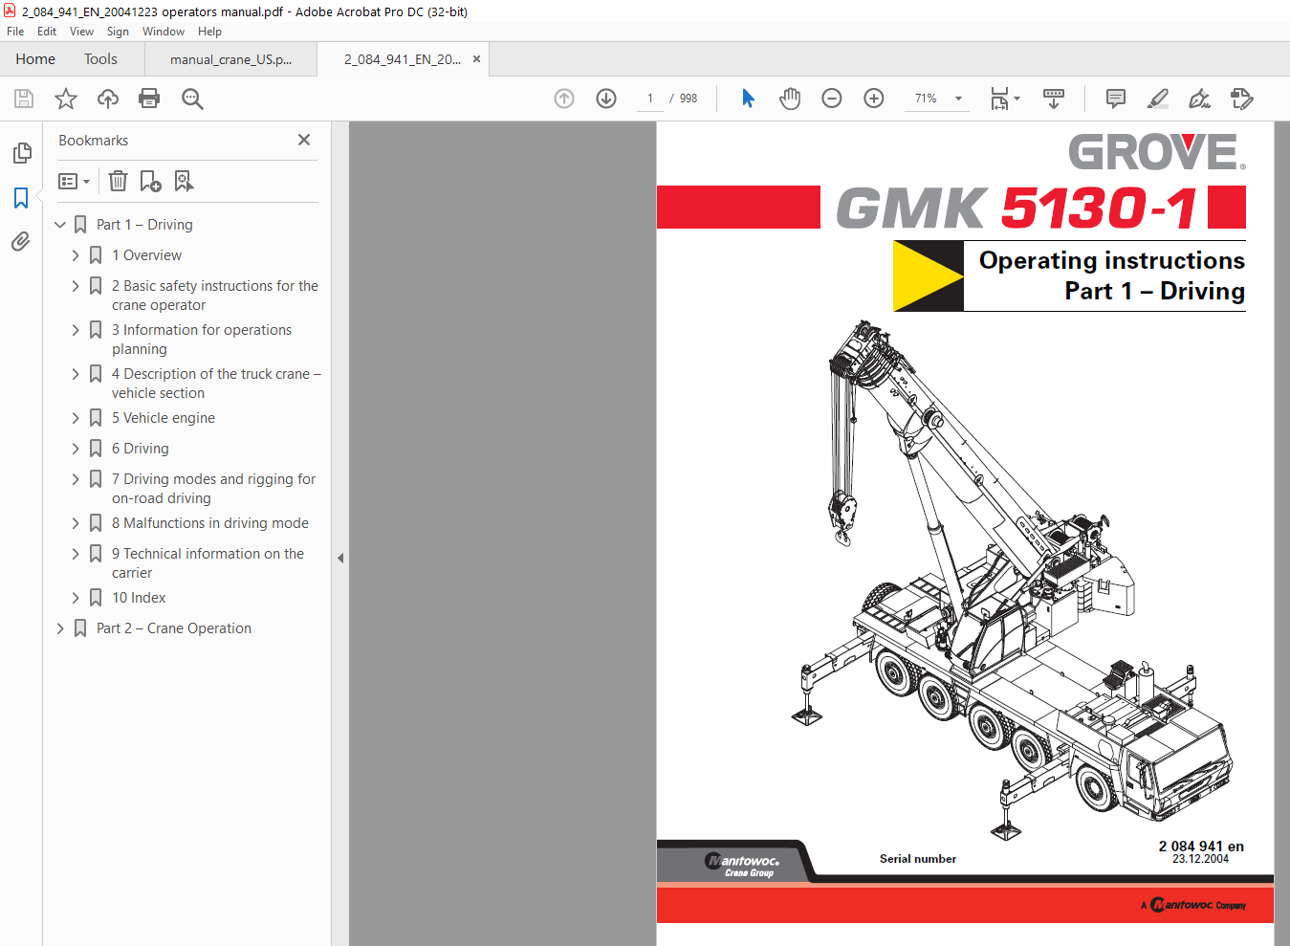Expand the 5 Vehicle engine bookmark
This screenshot has width=1290, height=946.
(x=76, y=418)
